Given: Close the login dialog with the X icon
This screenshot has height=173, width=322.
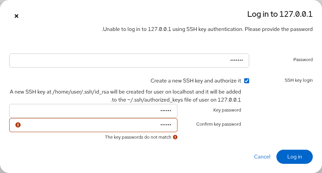Looking at the screenshot, I should 16,16.
